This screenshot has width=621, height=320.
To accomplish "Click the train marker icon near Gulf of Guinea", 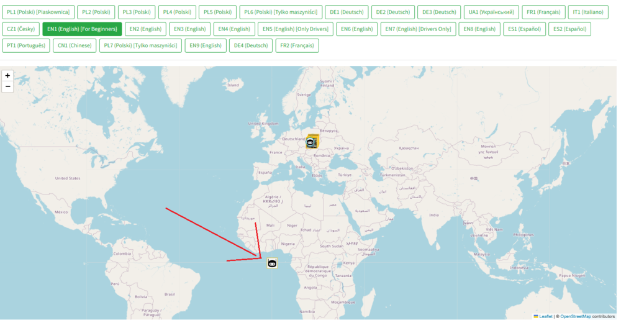I will pyautogui.click(x=272, y=263).
